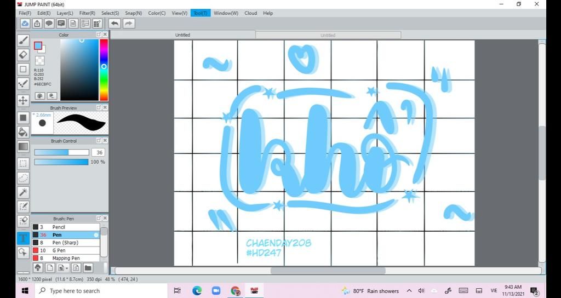561x298 pixels.
Task: Click the comment box toolbar icon
Action: [61, 24]
